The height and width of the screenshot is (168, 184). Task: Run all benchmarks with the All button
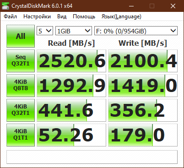click(21, 36)
